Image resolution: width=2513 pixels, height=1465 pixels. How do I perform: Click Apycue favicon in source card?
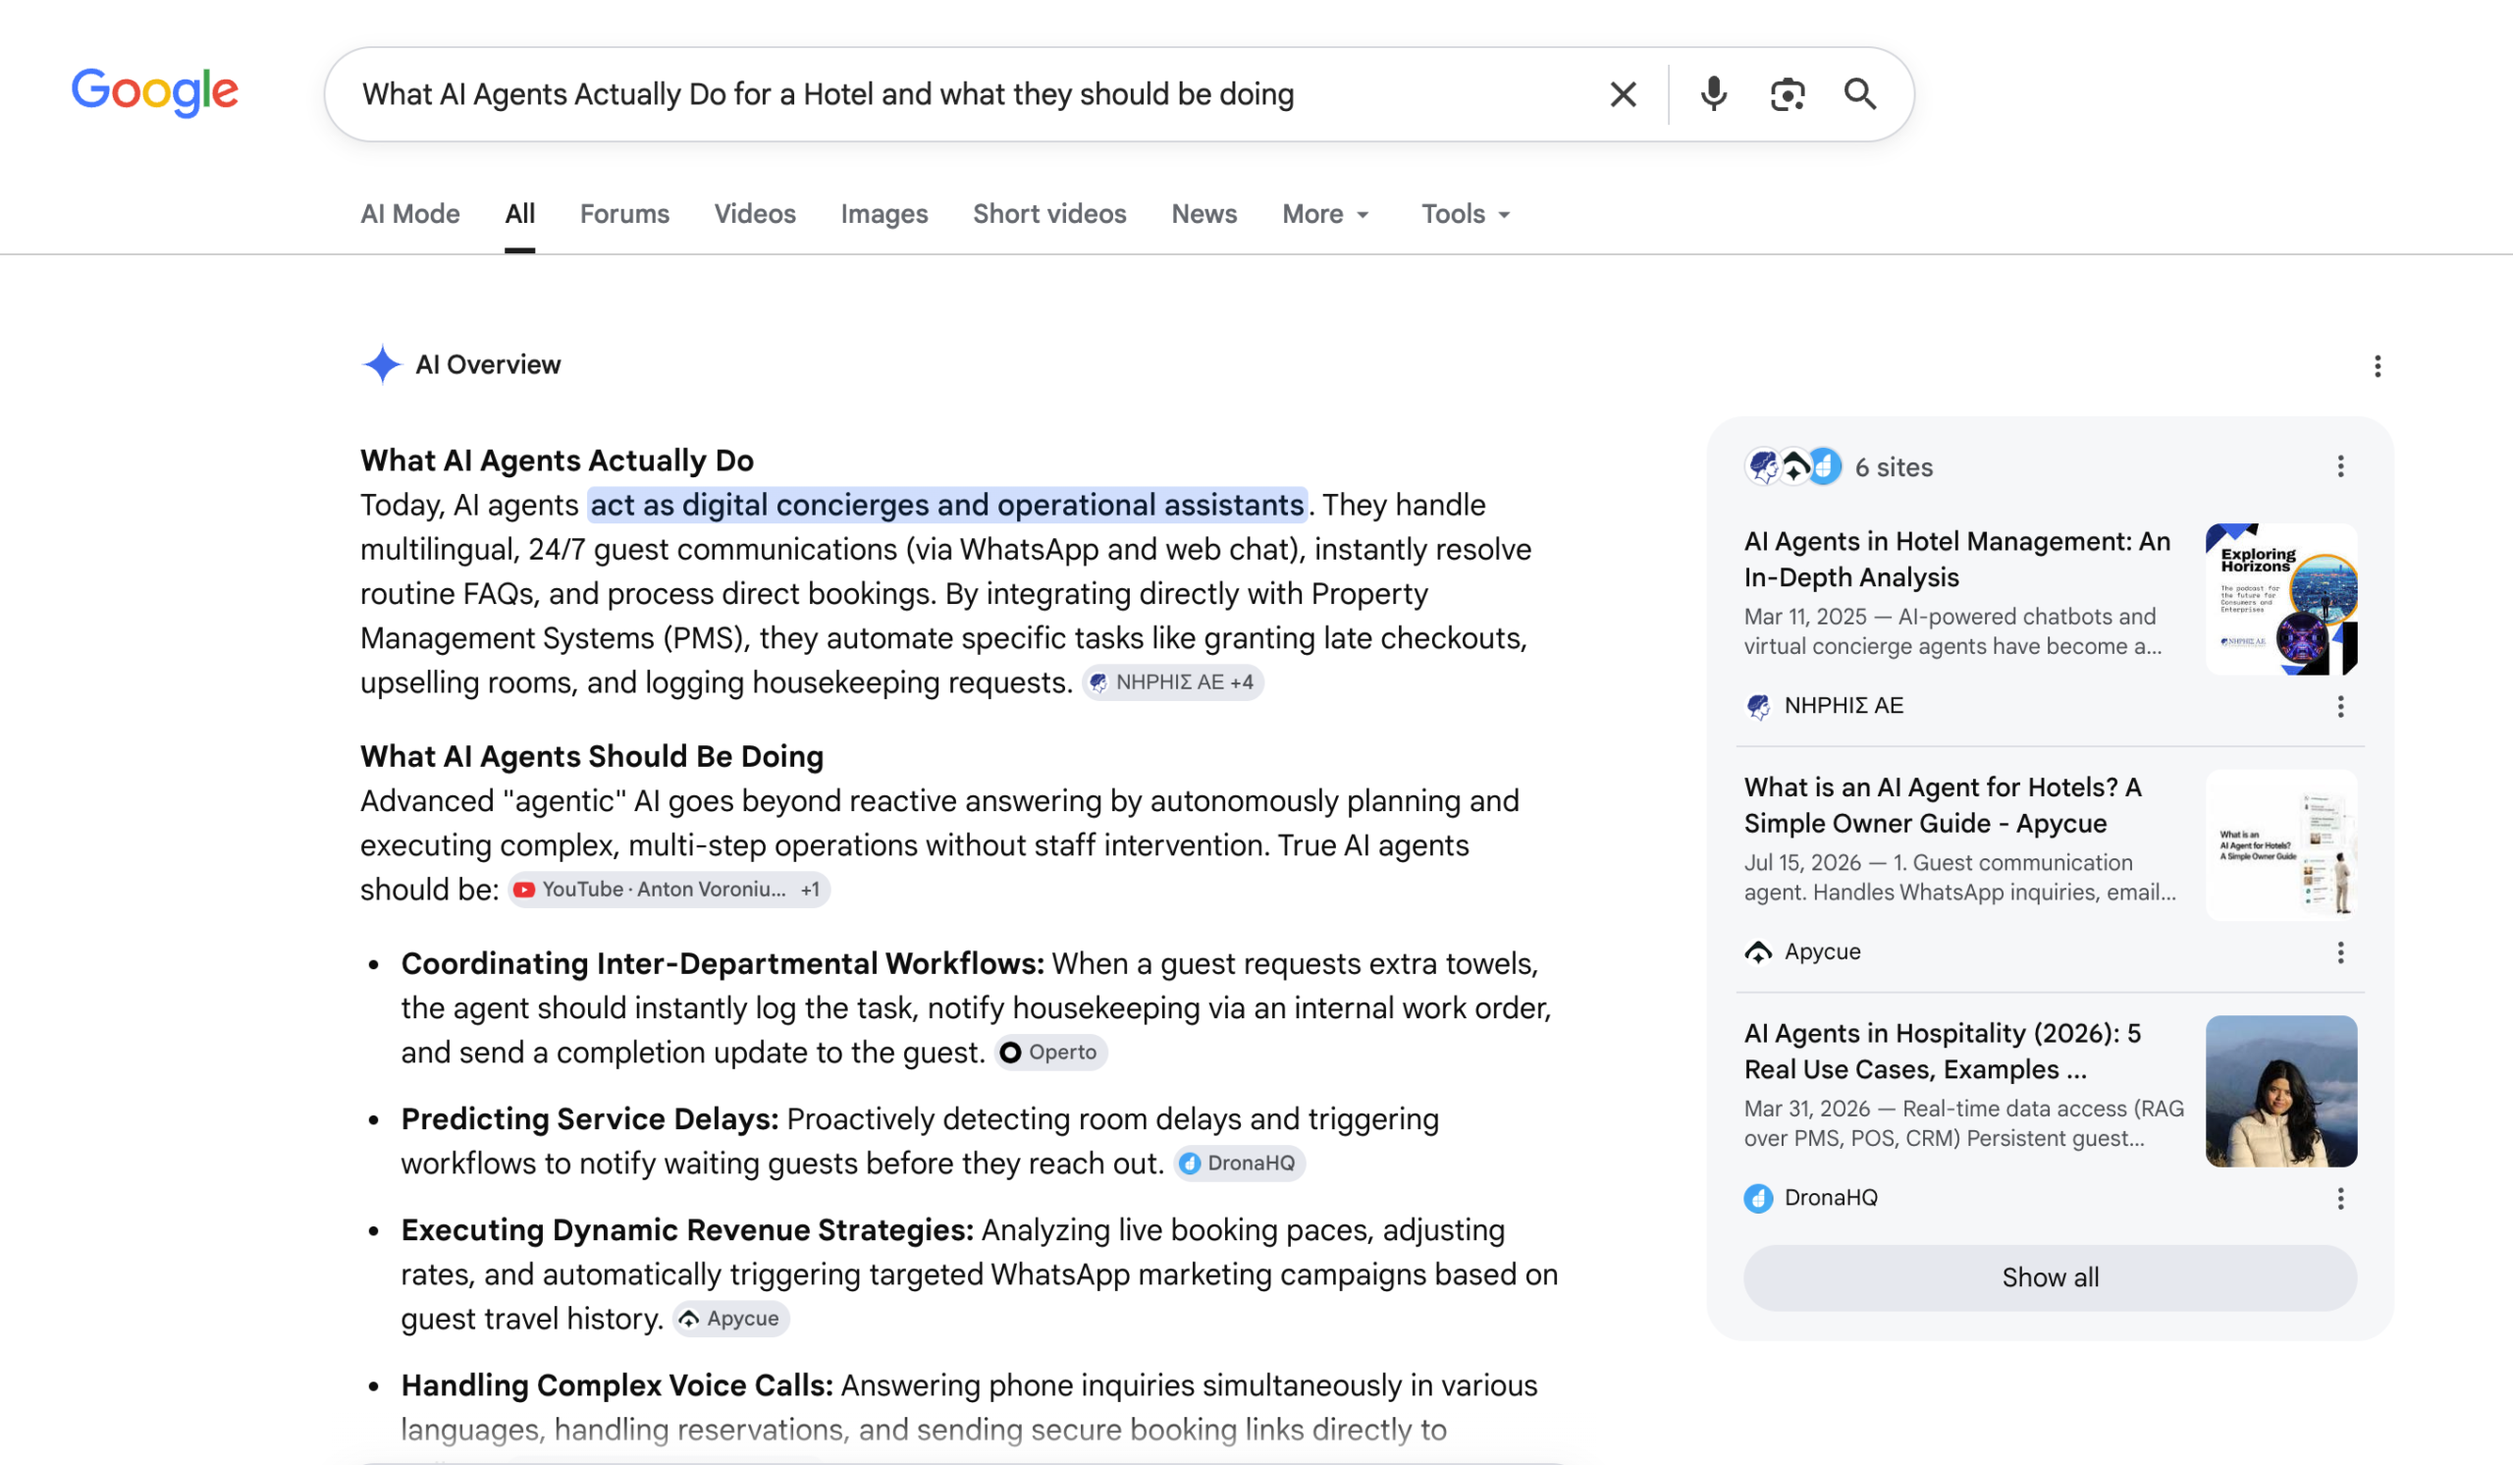click(x=1758, y=953)
